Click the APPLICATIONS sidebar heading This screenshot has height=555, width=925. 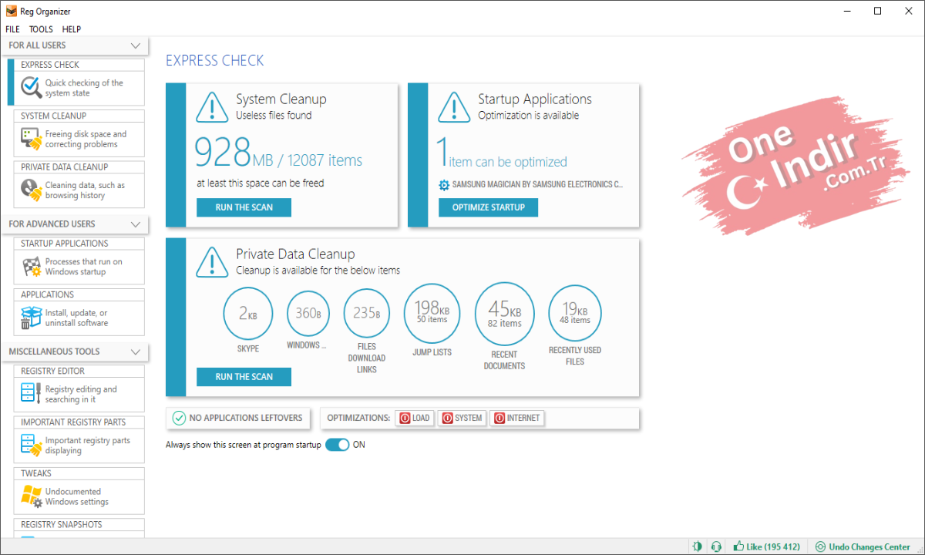click(x=47, y=294)
